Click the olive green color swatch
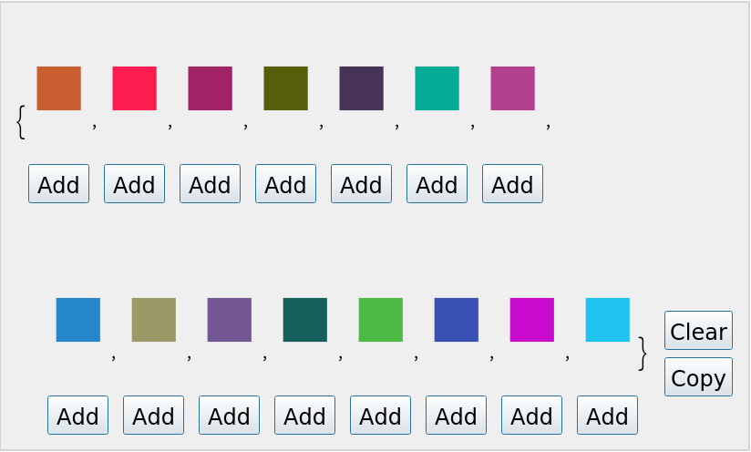Image resolution: width=751 pixels, height=452 pixels. 285,88
